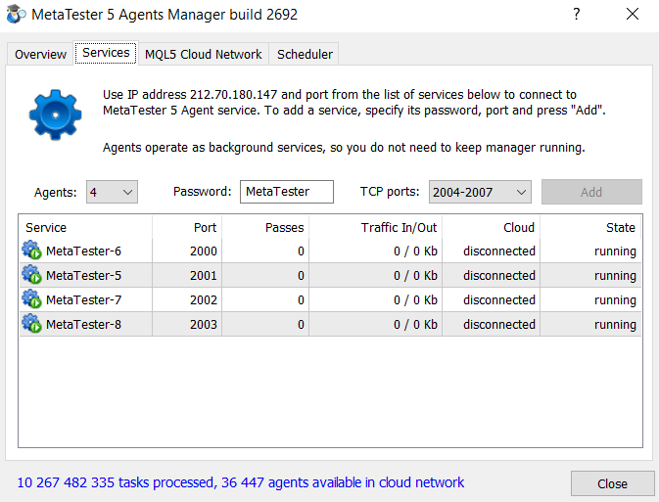Open the MQL5 Cloud Network tab

click(204, 55)
